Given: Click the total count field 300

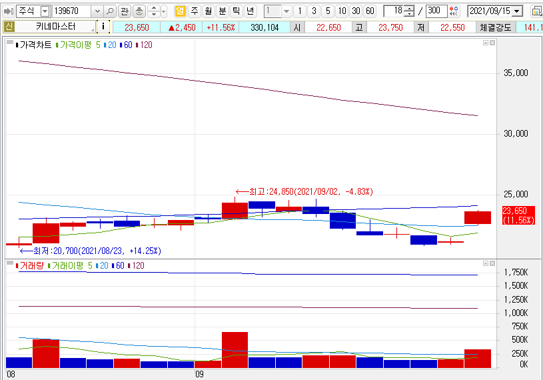Looking at the screenshot, I should point(436,11).
